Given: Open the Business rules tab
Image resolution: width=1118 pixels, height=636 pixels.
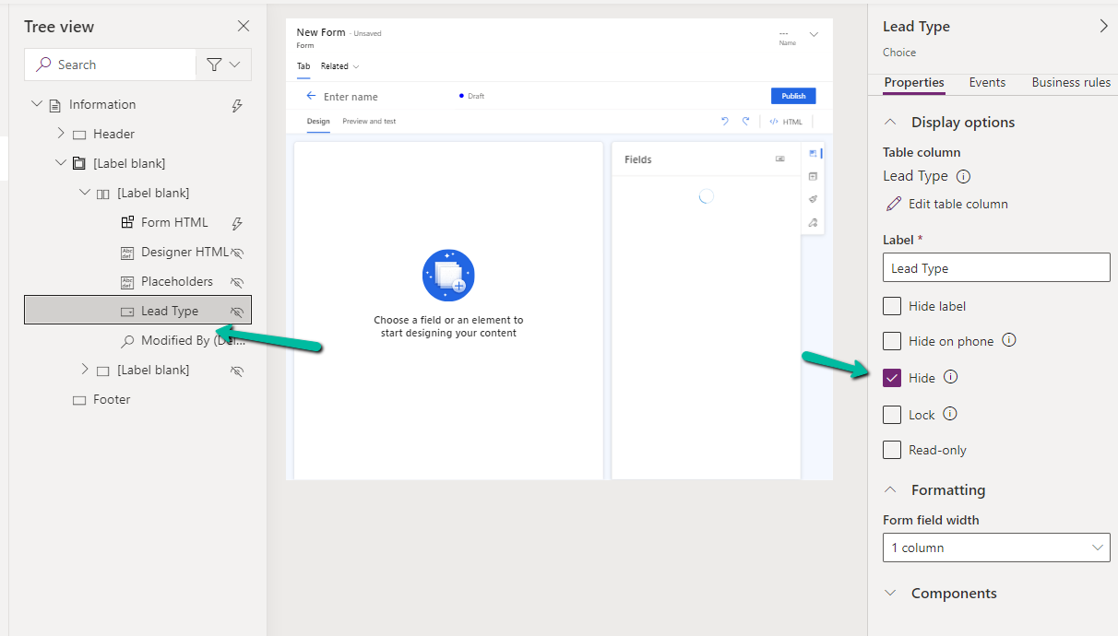Looking at the screenshot, I should (x=1070, y=82).
